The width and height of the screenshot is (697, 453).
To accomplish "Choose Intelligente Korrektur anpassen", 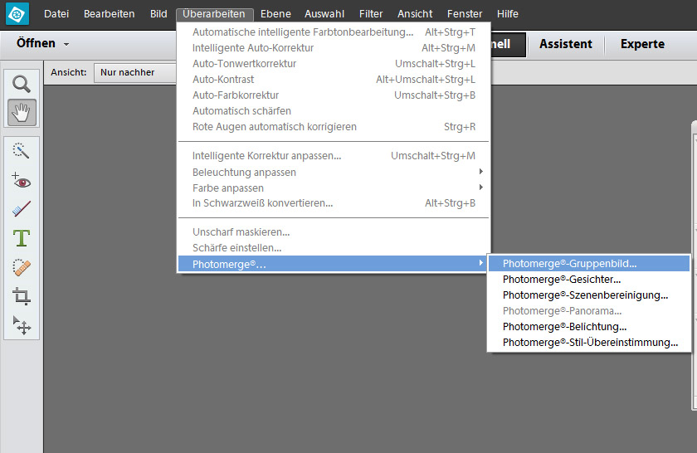I will click(334, 156).
